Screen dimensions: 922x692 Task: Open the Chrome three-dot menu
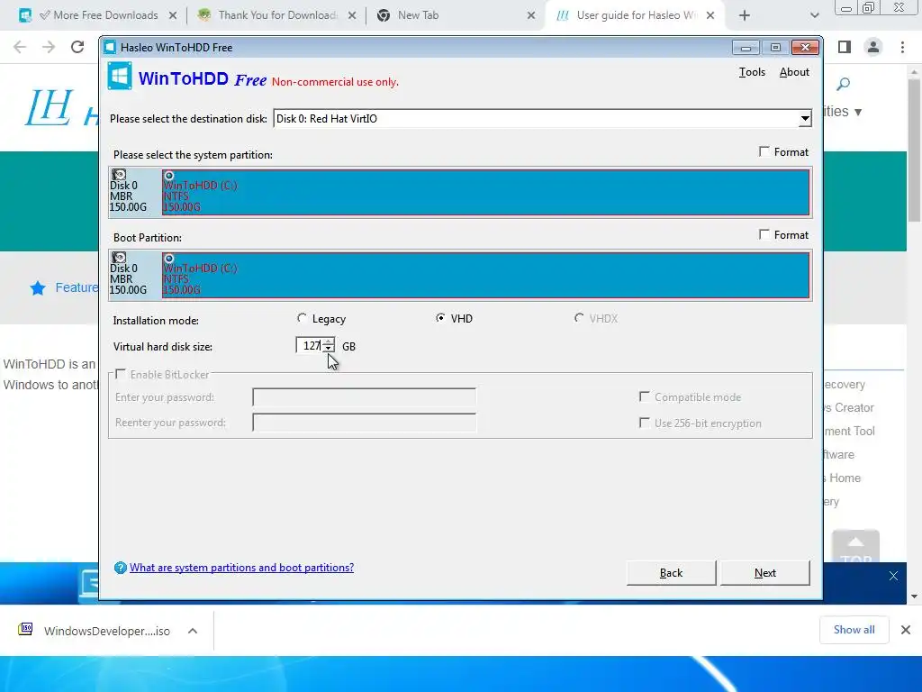tap(902, 47)
